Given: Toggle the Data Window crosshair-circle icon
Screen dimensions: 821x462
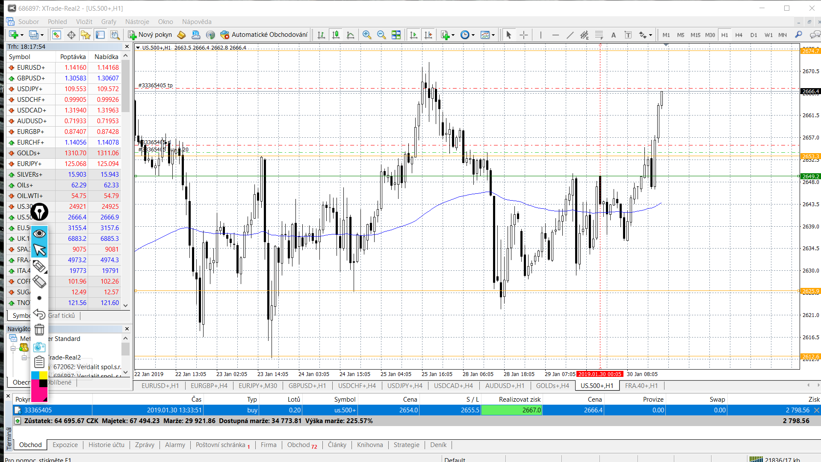Looking at the screenshot, I should (71, 35).
